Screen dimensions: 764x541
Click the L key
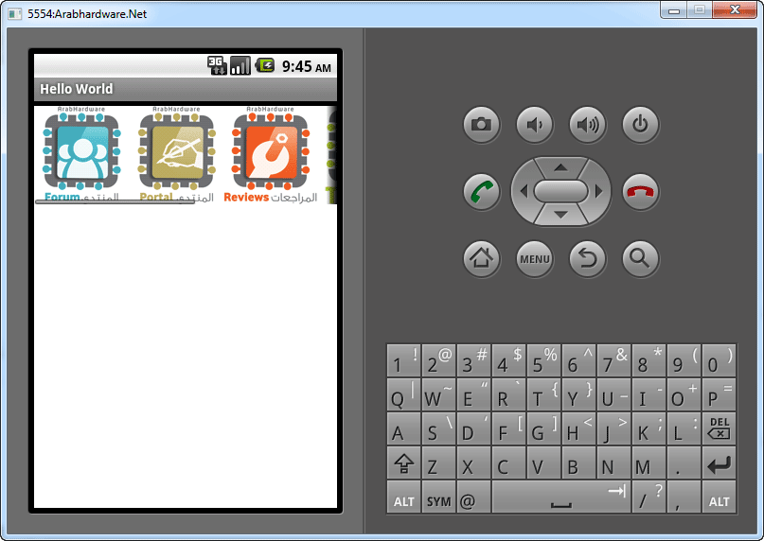684,428
